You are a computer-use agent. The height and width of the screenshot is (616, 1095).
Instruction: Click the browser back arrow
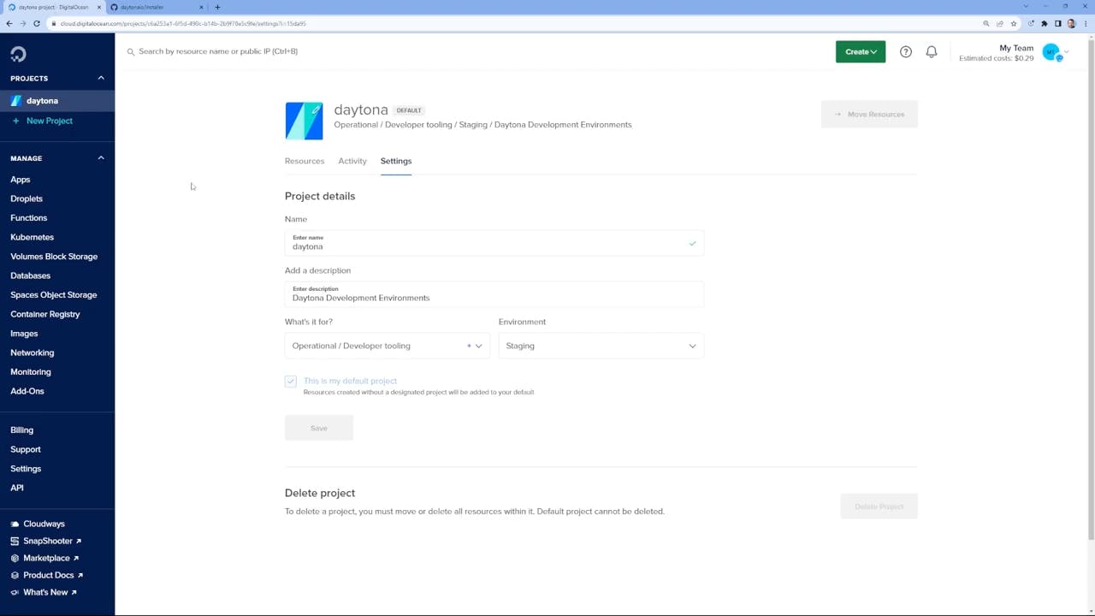[9, 23]
